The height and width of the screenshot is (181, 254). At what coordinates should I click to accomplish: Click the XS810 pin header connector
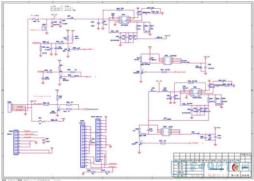(x=98, y=140)
